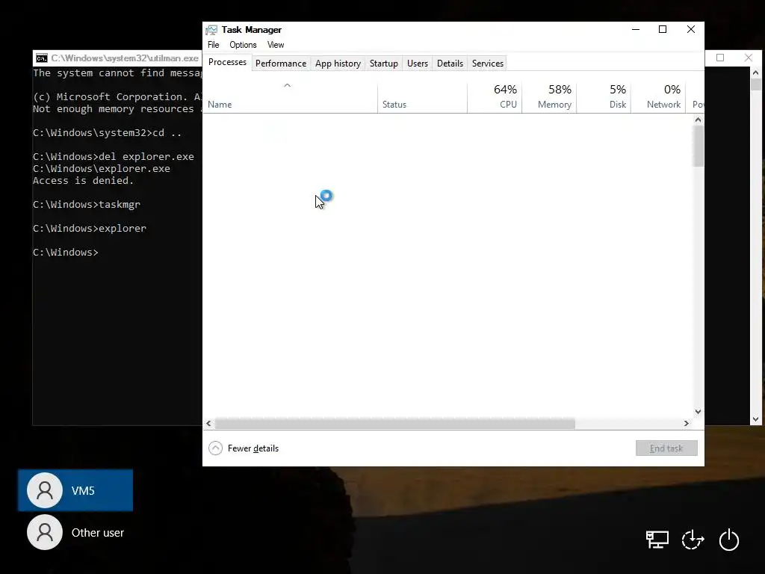Switch to the Services tab
Image resolution: width=765 pixels, height=574 pixels.
pos(487,64)
